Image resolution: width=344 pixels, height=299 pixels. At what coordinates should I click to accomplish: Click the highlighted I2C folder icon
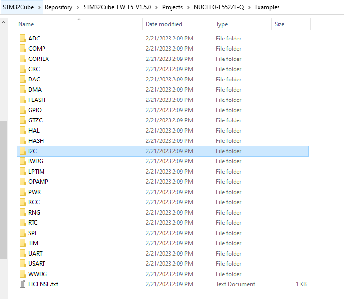(22, 151)
